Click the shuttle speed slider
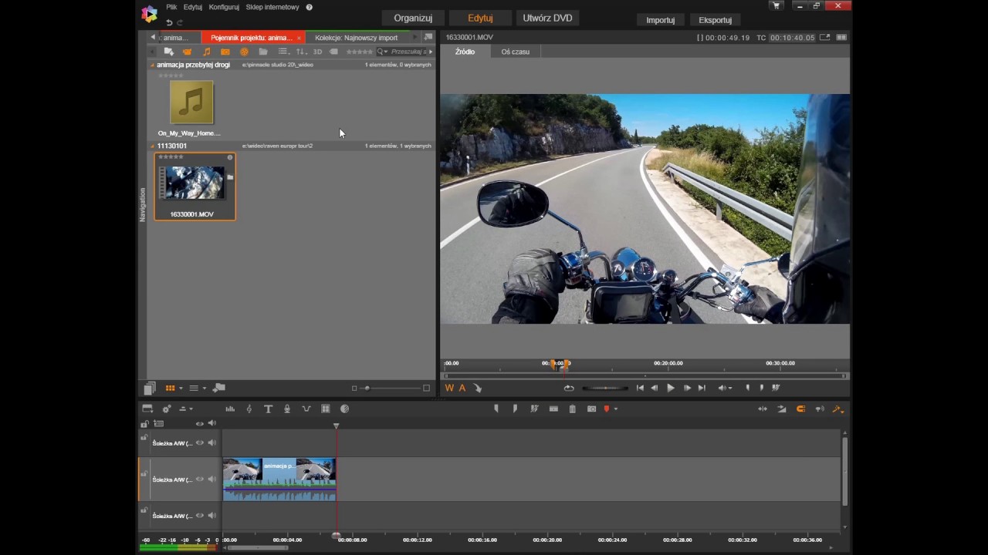This screenshot has width=988, height=555. pos(604,388)
